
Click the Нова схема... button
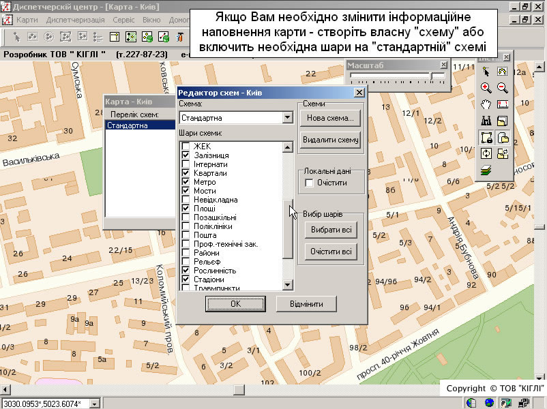pyautogui.click(x=330, y=118)
